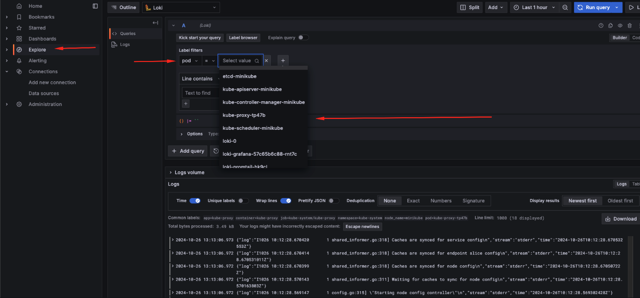Toggle query A visibility with eye icon
640x298 pixels.
click(620, 26)
